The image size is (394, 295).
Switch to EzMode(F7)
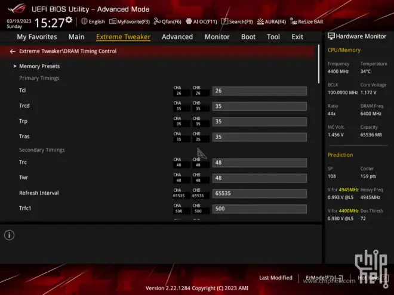(x=324, y=278)
